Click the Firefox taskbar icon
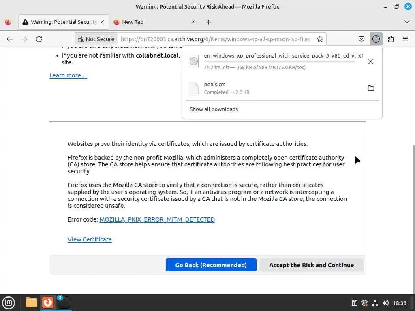Image resolution: width=415 pixels, height=311 pixels. coord(48,302)
